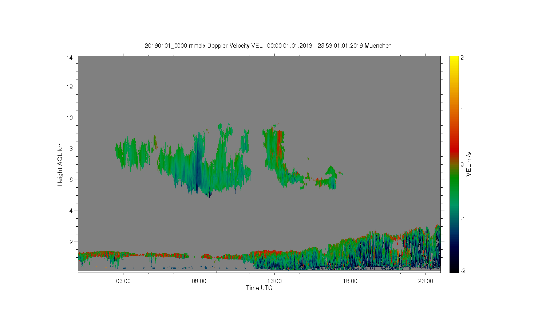546x328 pixels.
Task: Click the colorbar value -2 label
Action: [463, 271]
